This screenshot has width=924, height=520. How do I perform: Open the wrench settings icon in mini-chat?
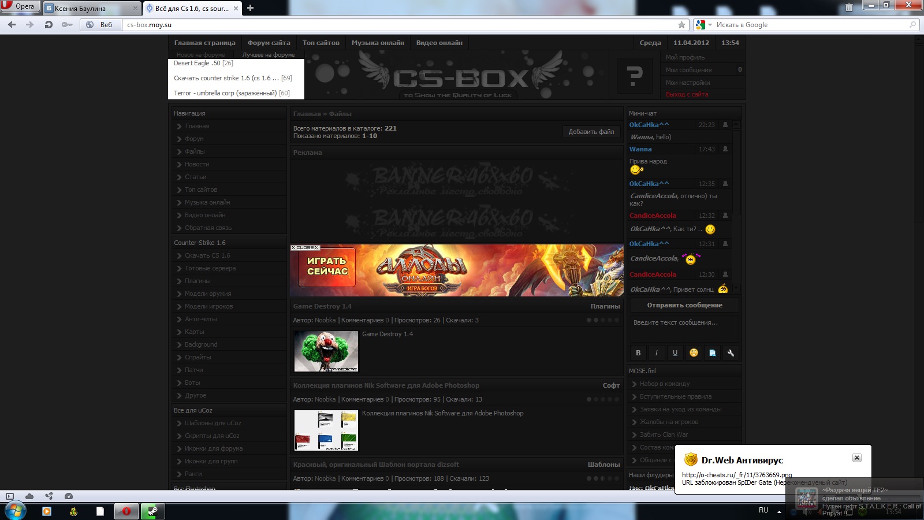point(731,353)
